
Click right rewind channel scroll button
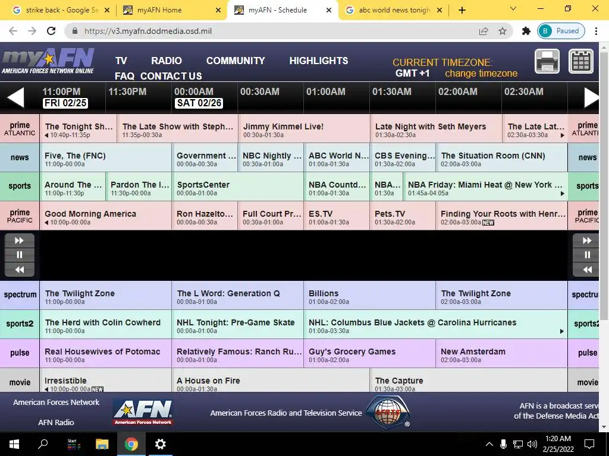click(x=587, y=270)
